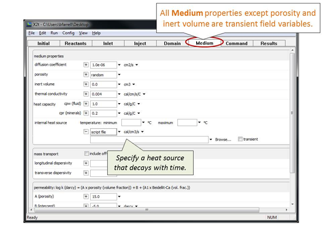Switch to the Domain tab

172,43
